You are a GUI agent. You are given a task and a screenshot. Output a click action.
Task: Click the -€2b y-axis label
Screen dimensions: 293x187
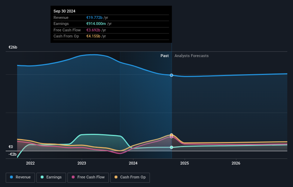tap(12, 154)
